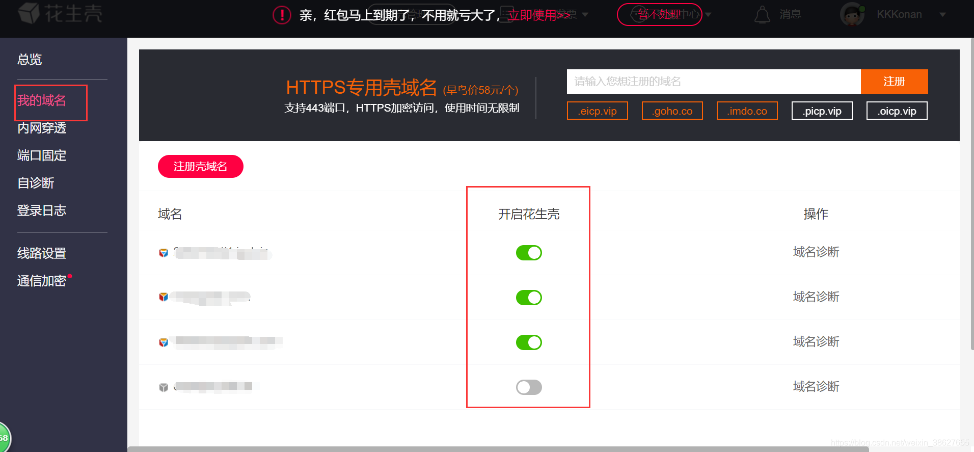Click the KKKonan user avatar

pos(853,14)
